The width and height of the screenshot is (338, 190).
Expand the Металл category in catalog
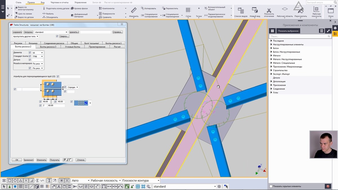point(271,55)
